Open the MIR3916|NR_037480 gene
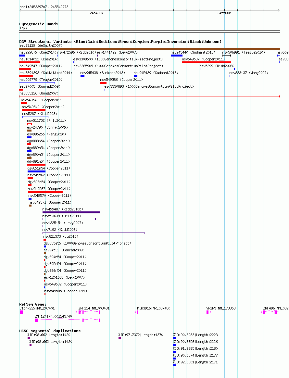The height and width of the screenshot is (378, 289). click(154, 308)
